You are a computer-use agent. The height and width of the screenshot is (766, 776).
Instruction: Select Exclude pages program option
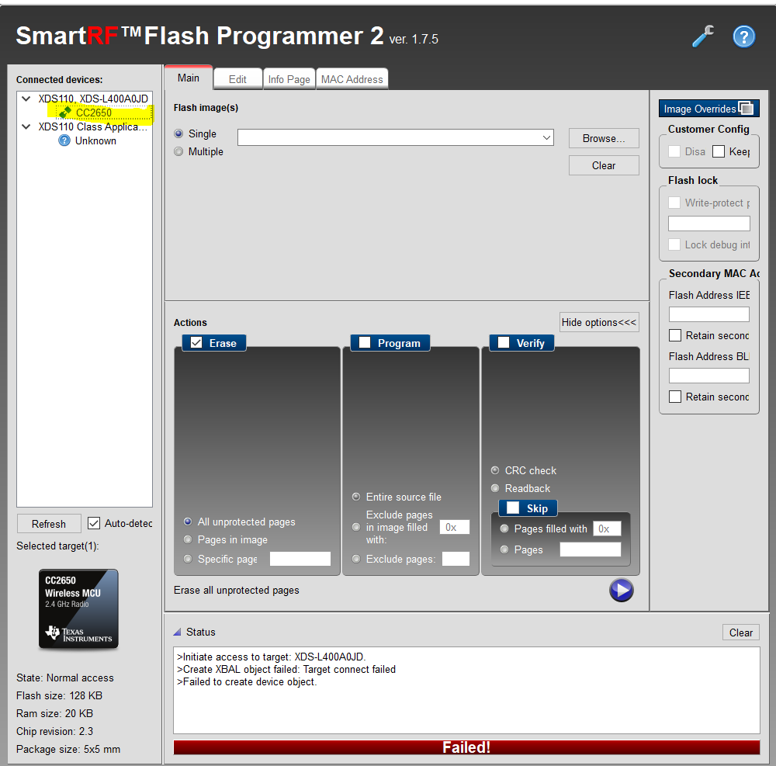[356, 559]
